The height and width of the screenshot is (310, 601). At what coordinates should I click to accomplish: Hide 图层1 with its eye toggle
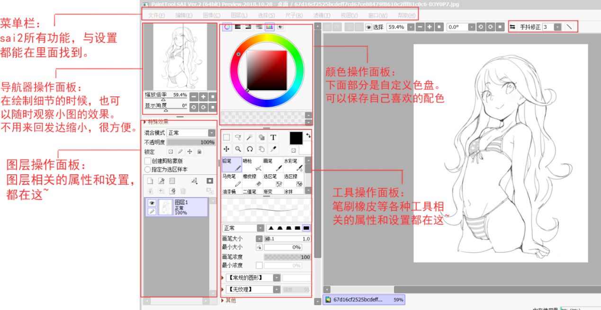click(x=151, y=202)
